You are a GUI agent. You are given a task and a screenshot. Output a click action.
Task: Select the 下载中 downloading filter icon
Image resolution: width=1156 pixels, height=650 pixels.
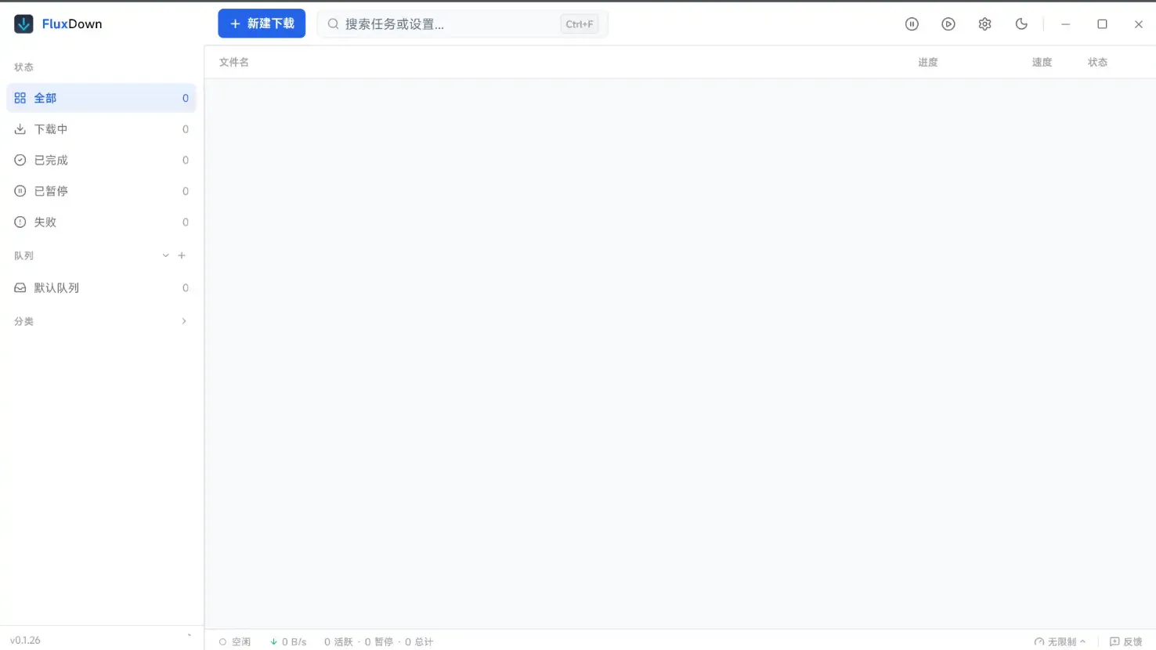(x=20, y=128)
